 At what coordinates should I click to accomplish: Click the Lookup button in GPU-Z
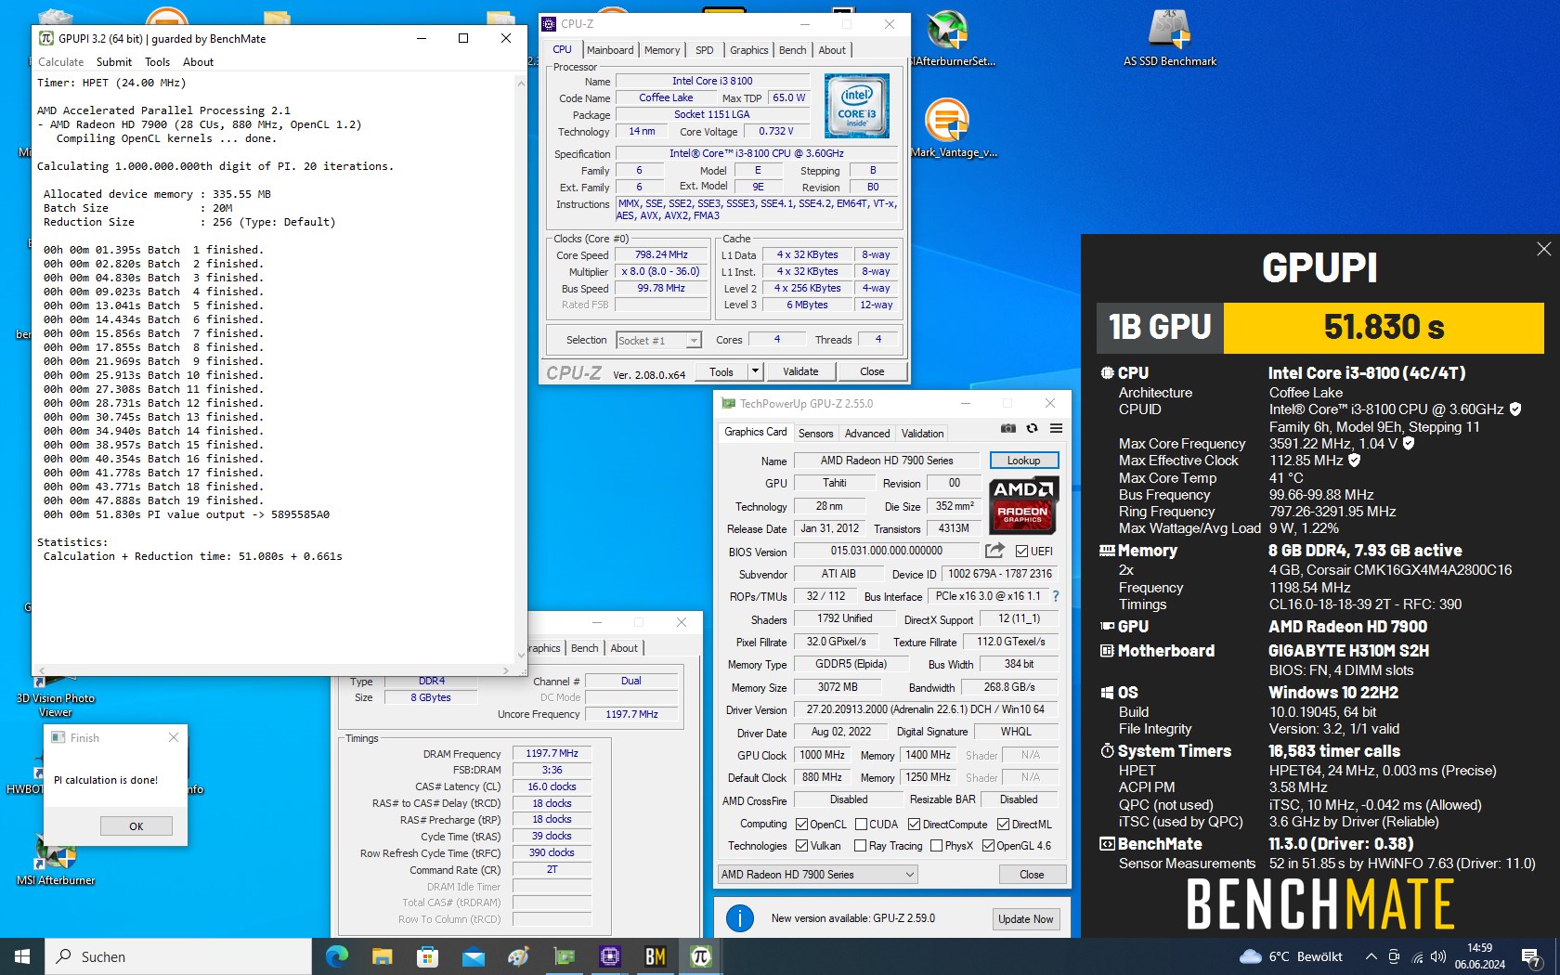click(x=1023, y=461)
